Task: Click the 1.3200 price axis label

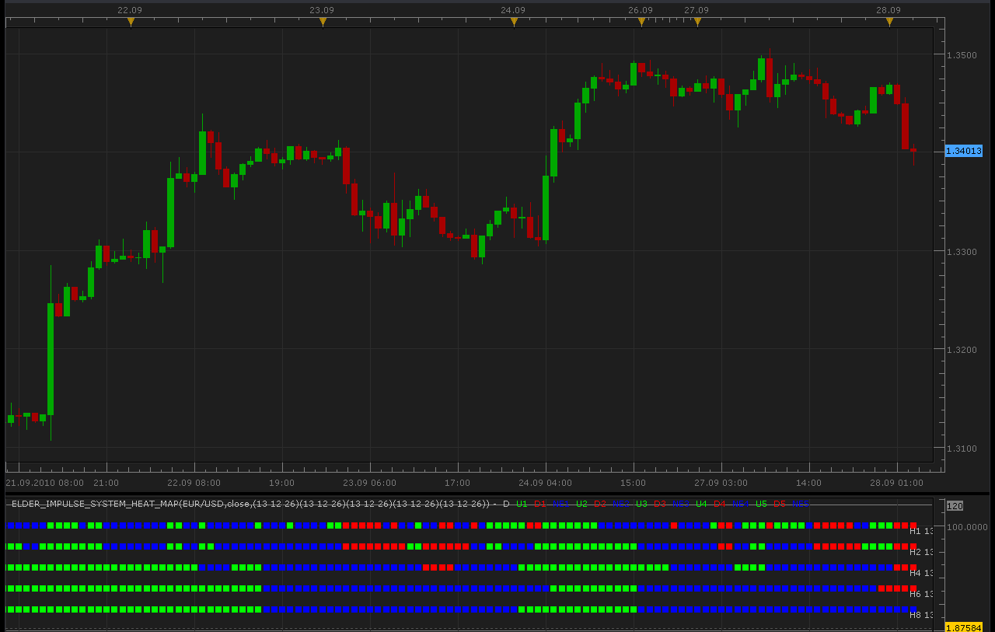Action: (962, 350)
